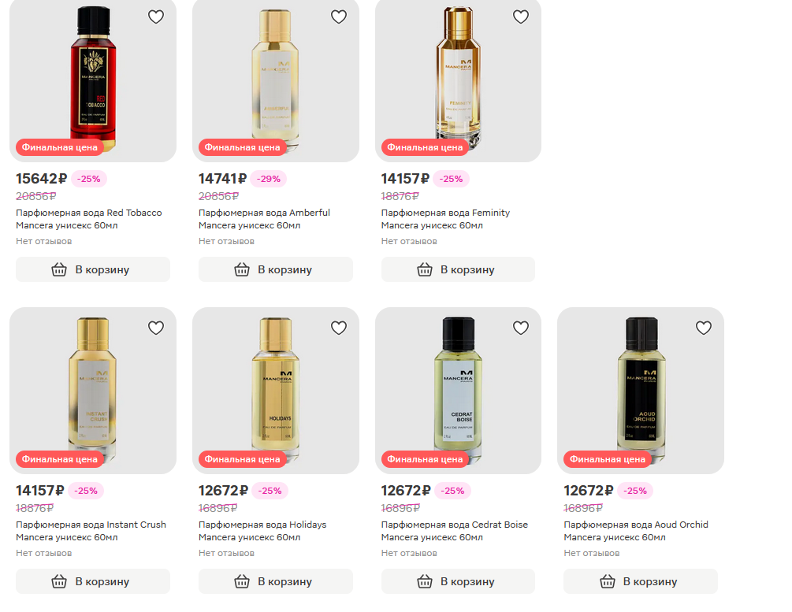792x612 pixels.
Task: View Holidays perfume bottle image
Action: click(276, 389)
